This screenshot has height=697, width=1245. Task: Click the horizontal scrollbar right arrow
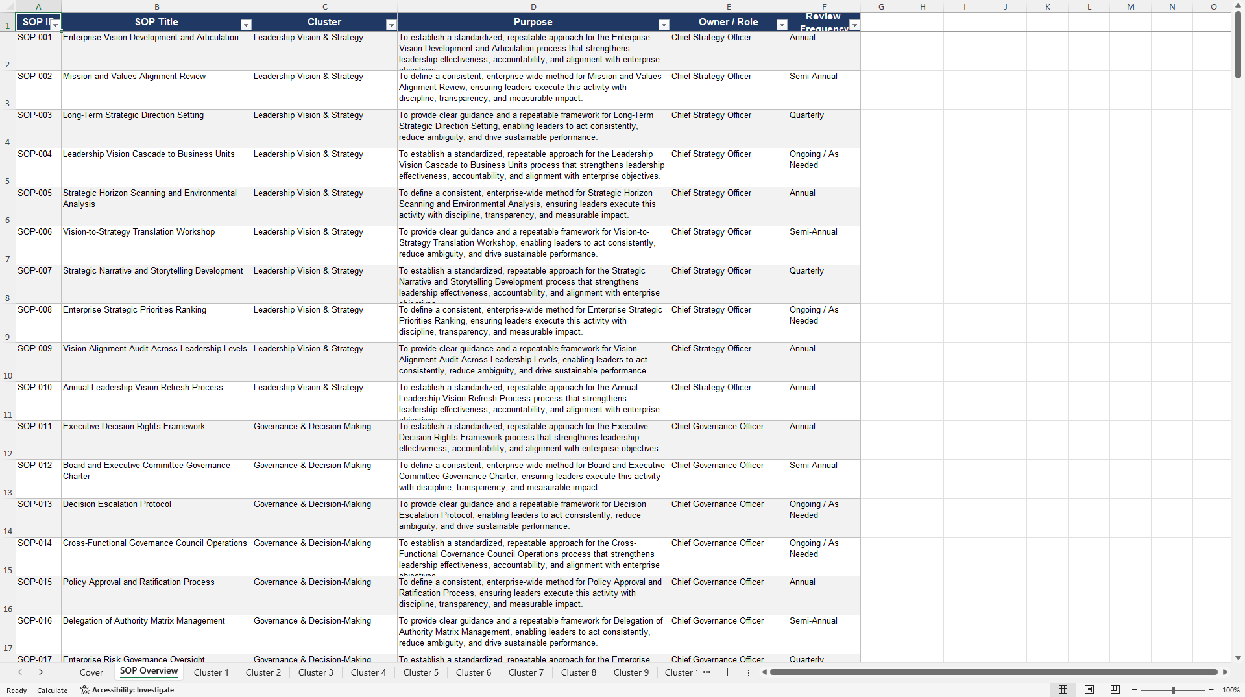tap(1225, 672)
